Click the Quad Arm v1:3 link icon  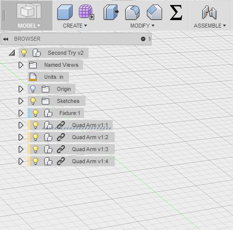[x=61, y=149]
